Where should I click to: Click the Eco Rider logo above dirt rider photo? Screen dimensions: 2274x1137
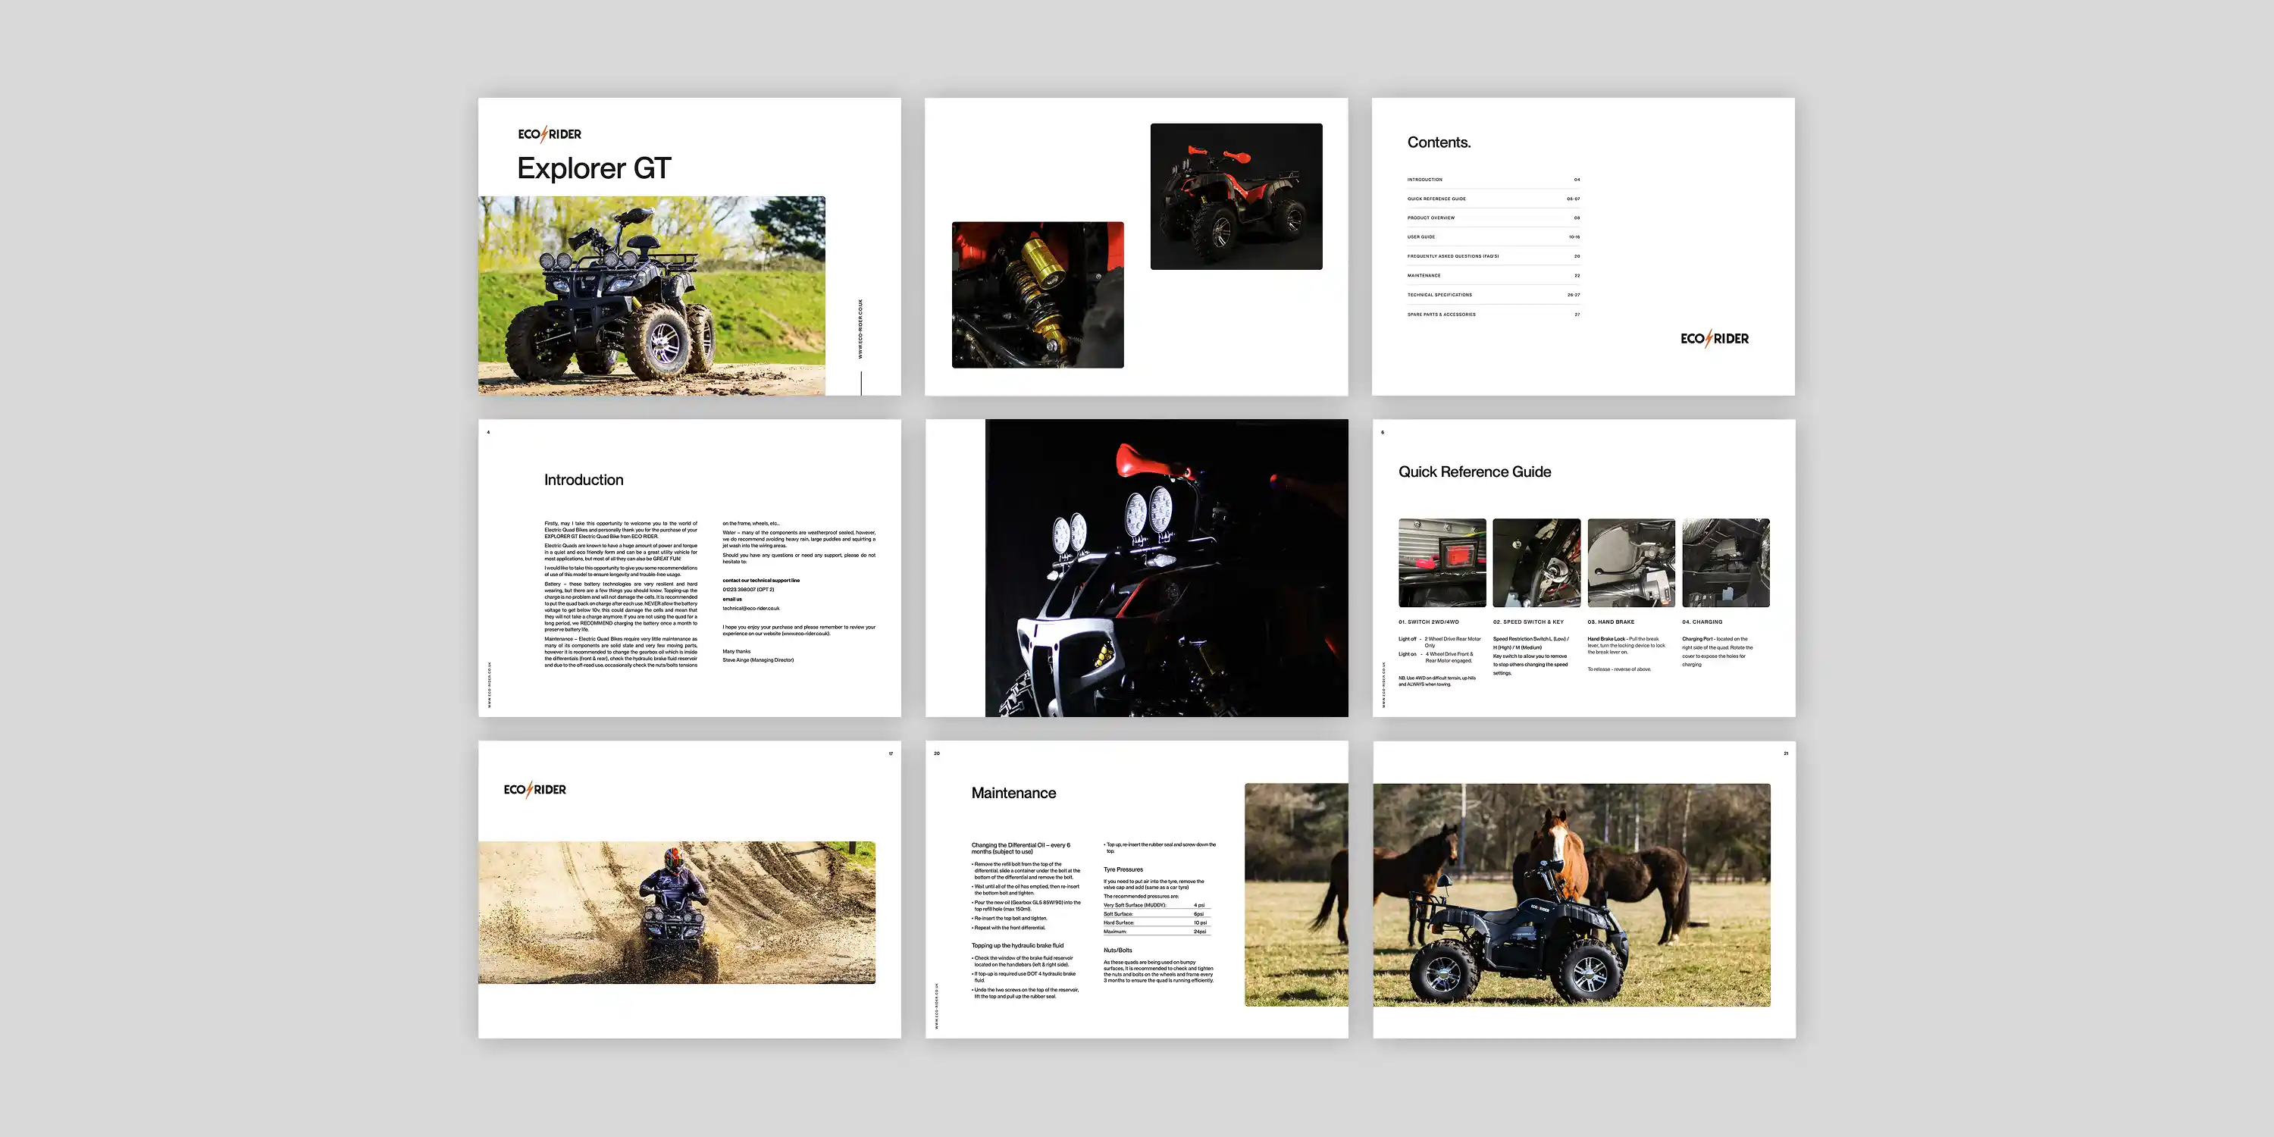(x=535, y=789)
